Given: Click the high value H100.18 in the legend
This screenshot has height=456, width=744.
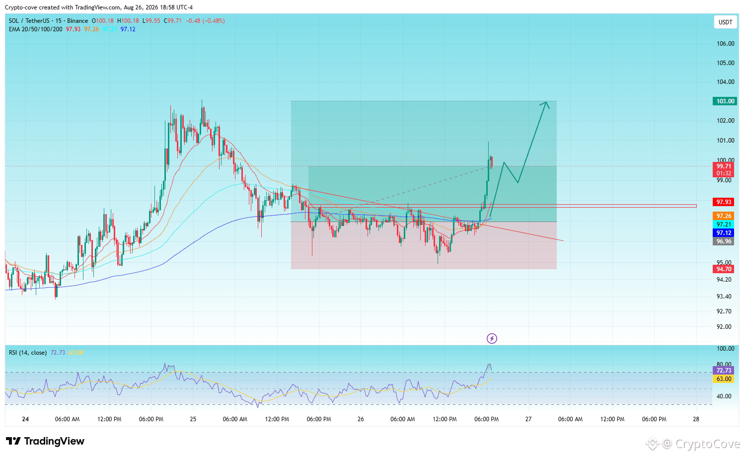Looking at the screenshot, I should point(128,21).
